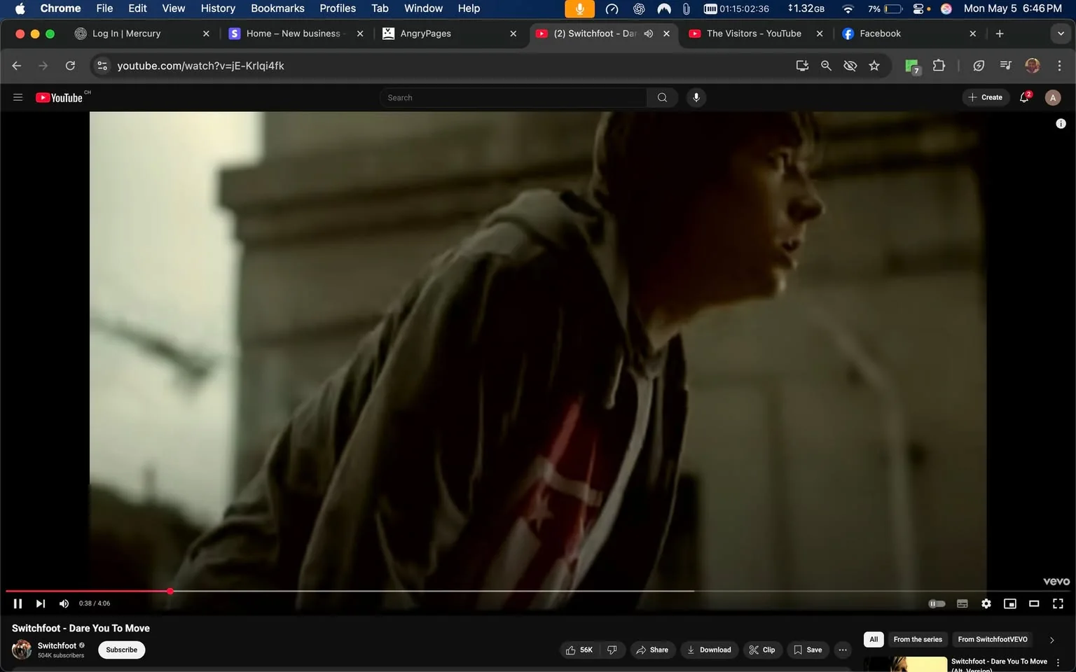
Task: Switch to Log In | Mercury tab
Action: point(142,34)
